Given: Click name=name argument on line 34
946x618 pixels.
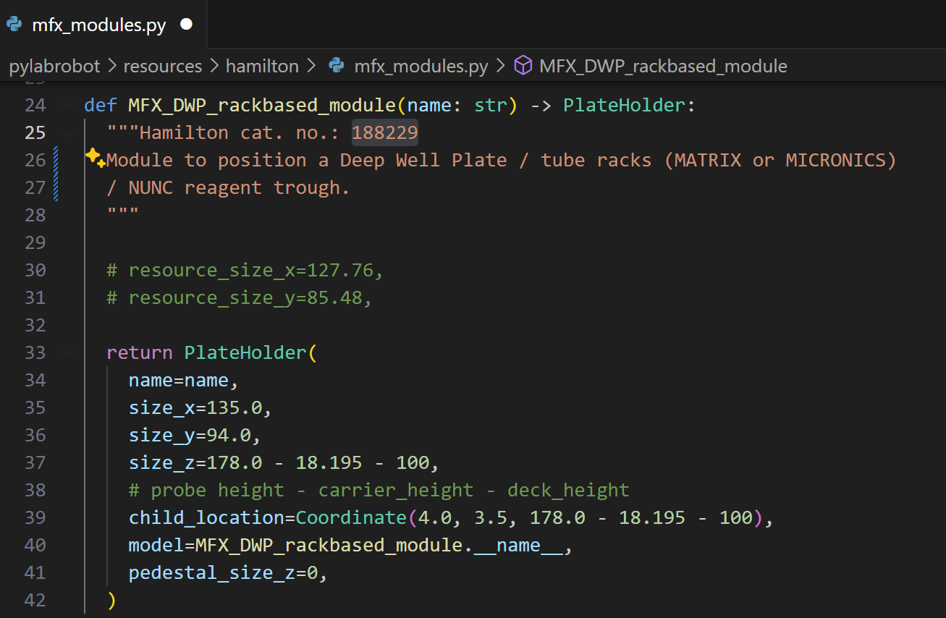Looking at the screenshot, I should point(184,381).
